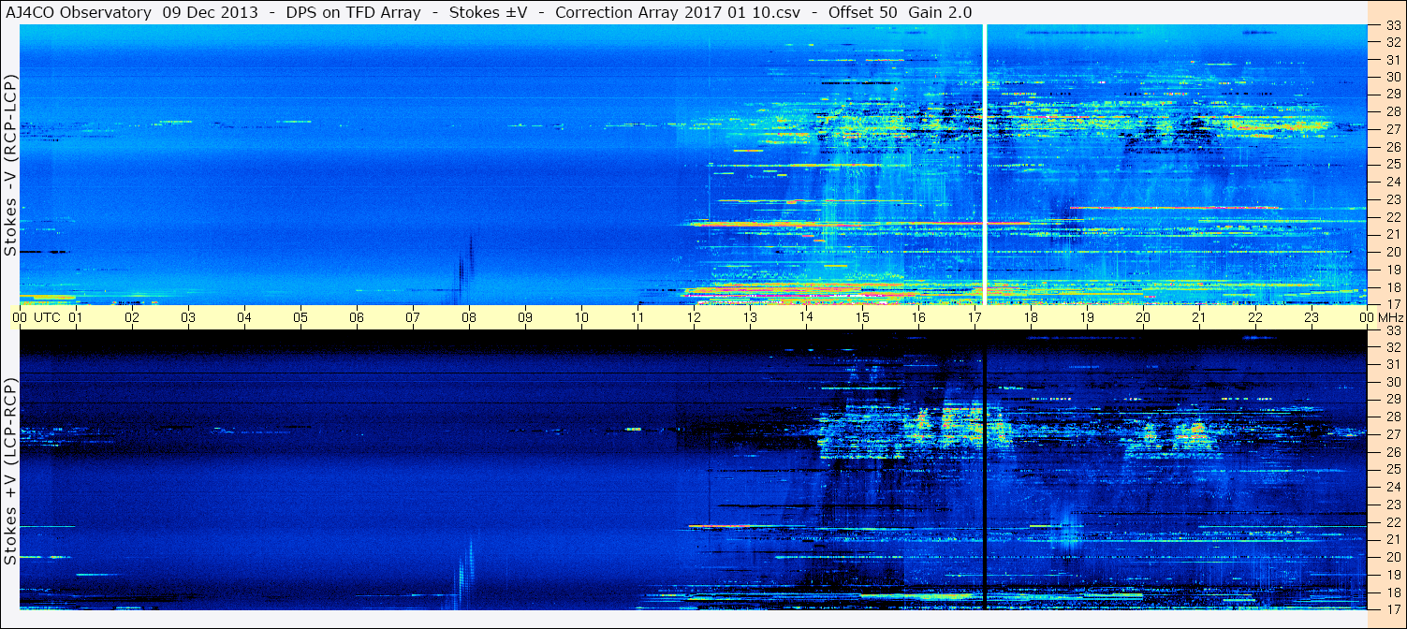Select the 17 hour mark on time axis
This screenshot has width=1407, height=629.
tap(975, 317)
